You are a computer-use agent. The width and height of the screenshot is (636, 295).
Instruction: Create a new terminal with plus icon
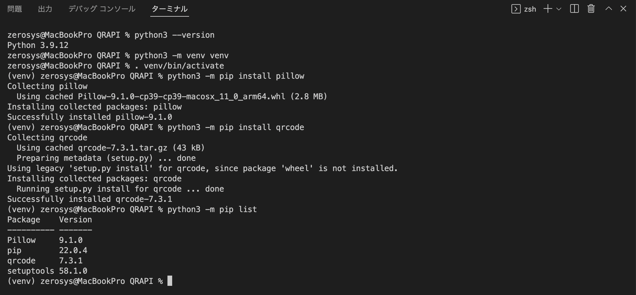click(548, 9)
